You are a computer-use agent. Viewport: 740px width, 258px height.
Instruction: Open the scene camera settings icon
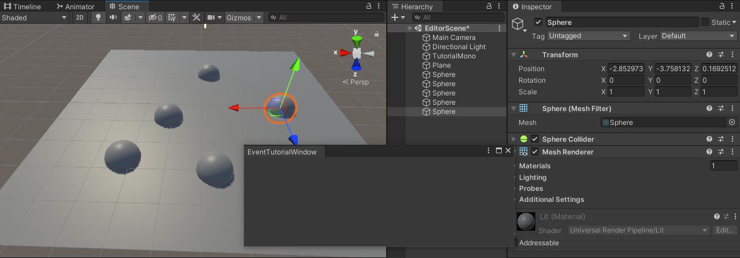pyautogui.click(x=212, y=17)
